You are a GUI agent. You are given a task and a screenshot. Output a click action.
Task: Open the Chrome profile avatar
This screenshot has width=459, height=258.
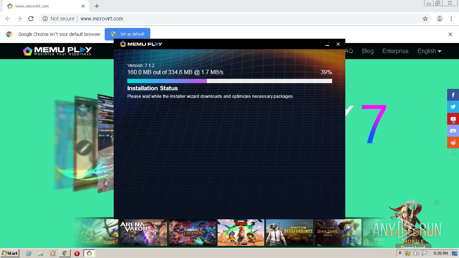pos(440,19)
